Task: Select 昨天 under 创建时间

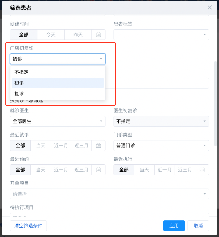Action: click(x=78, y=35)
